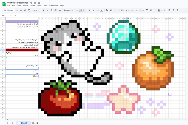188x125 pixels.
Task: Open the horizontal align dropdown
Action: point(122,10)
